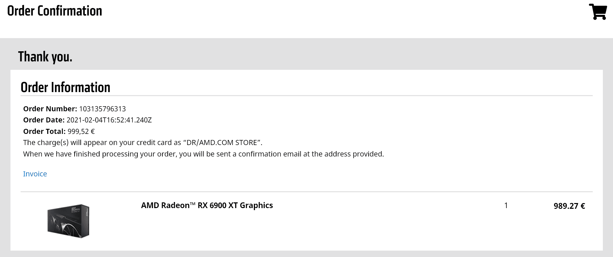Select the order number 103135796313

pos(102,109)
